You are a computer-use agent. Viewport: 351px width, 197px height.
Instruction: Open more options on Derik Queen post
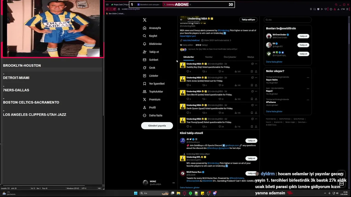click(x=256, y=105)
